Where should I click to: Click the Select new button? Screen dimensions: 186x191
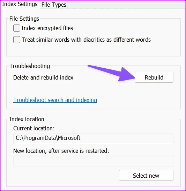[146, 176]
